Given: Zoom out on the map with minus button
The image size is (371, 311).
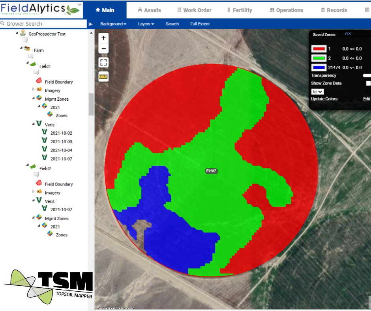Looking at the screenshot, I should pyautogui.click(x=103, y=49).
